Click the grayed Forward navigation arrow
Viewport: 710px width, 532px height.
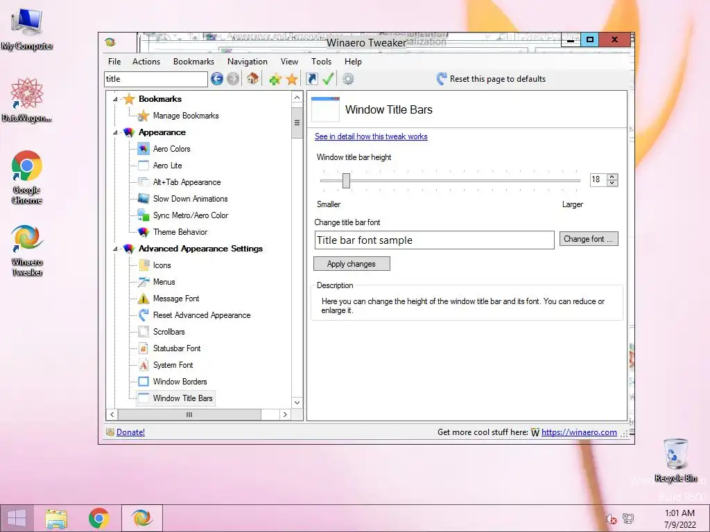(233, 79)
